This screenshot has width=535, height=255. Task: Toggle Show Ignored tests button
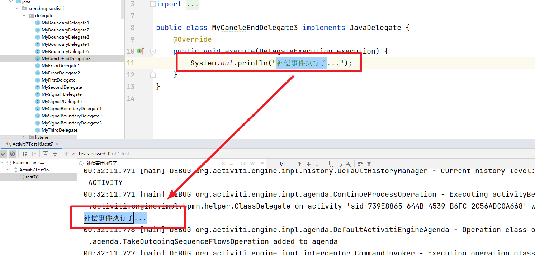pos(13,154)
